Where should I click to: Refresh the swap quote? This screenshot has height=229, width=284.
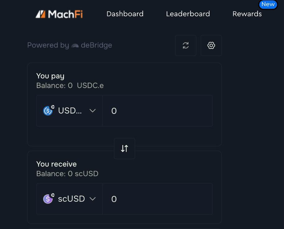pyautogui.click(x=186, y=46)
